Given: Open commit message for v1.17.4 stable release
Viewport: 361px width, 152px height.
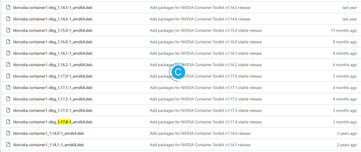Looking at the screenshot, I should [x=205, y=122].
